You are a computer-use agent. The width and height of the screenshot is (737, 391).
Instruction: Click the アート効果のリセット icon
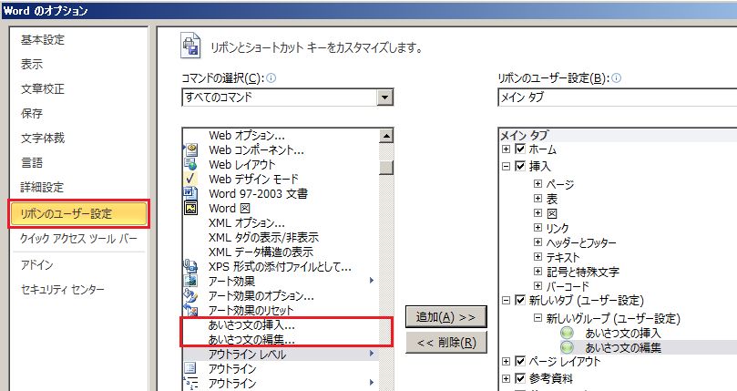click(190, 310)
